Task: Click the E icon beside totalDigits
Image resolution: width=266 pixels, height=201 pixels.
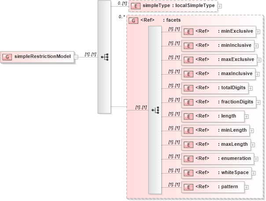Action: tap(188, 88)
